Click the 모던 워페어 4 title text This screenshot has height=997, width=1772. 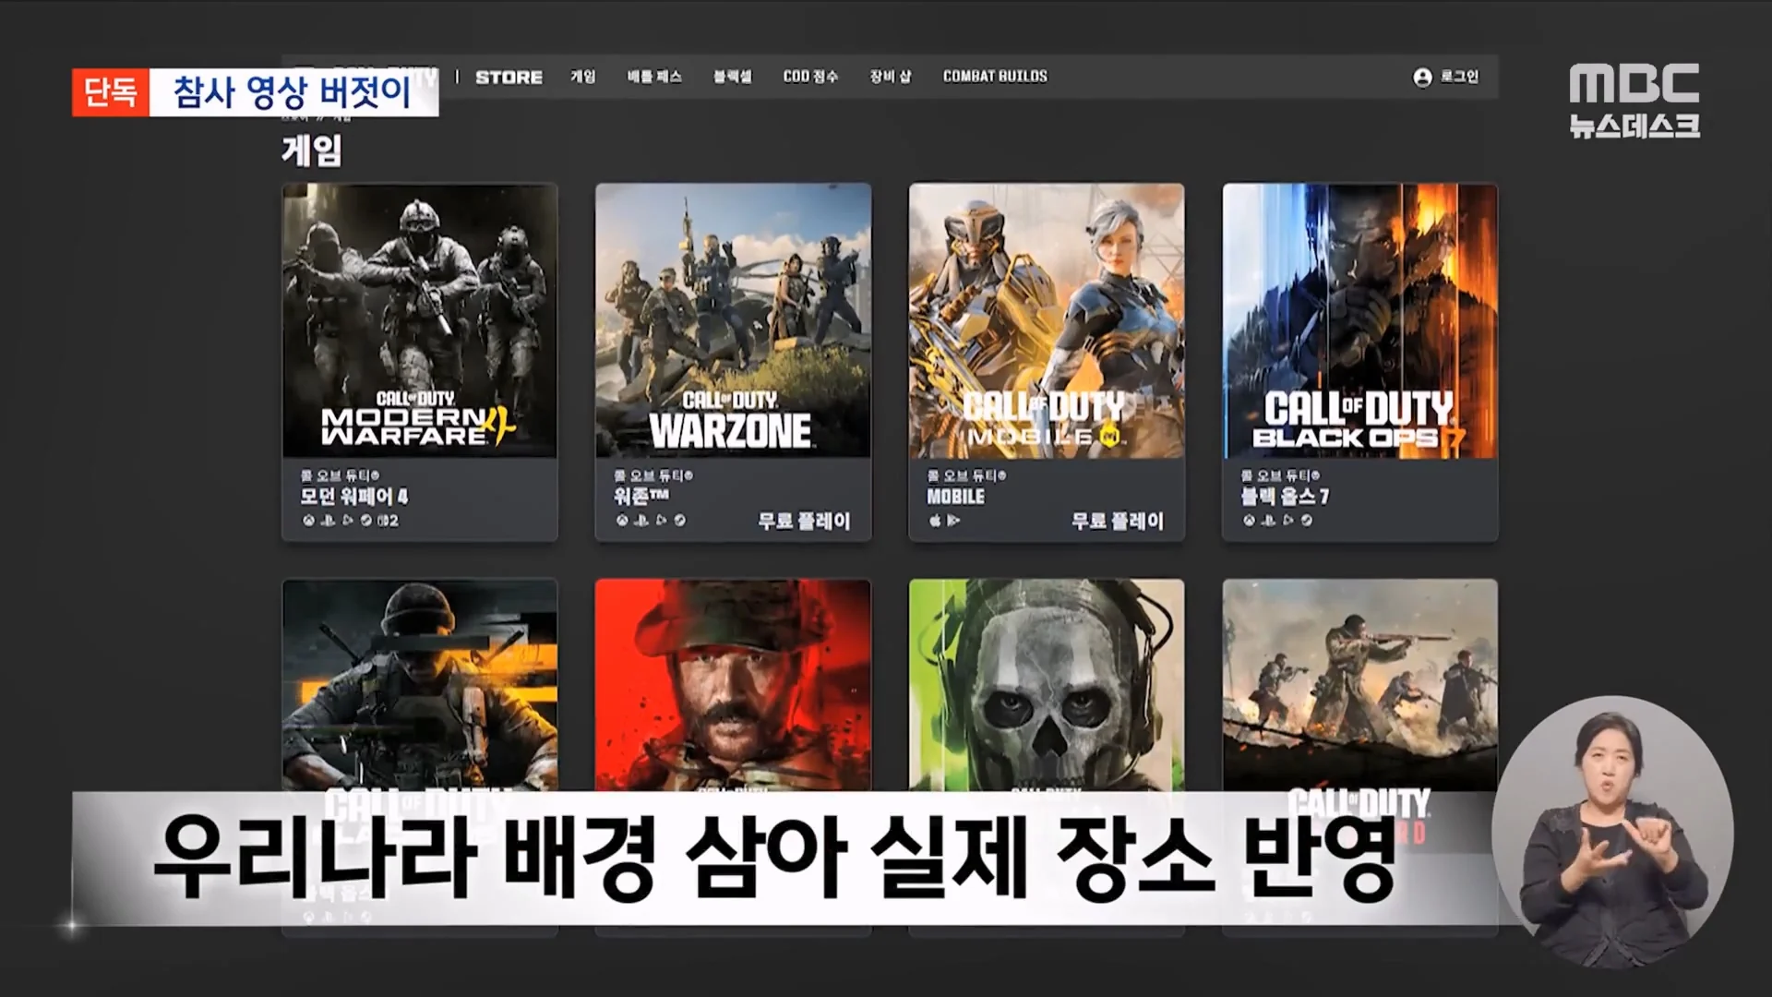[x=353, y=497]
